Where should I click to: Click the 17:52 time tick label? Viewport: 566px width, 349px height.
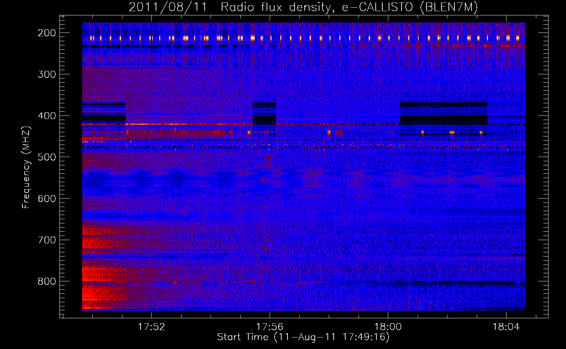(x=151, y=327)
